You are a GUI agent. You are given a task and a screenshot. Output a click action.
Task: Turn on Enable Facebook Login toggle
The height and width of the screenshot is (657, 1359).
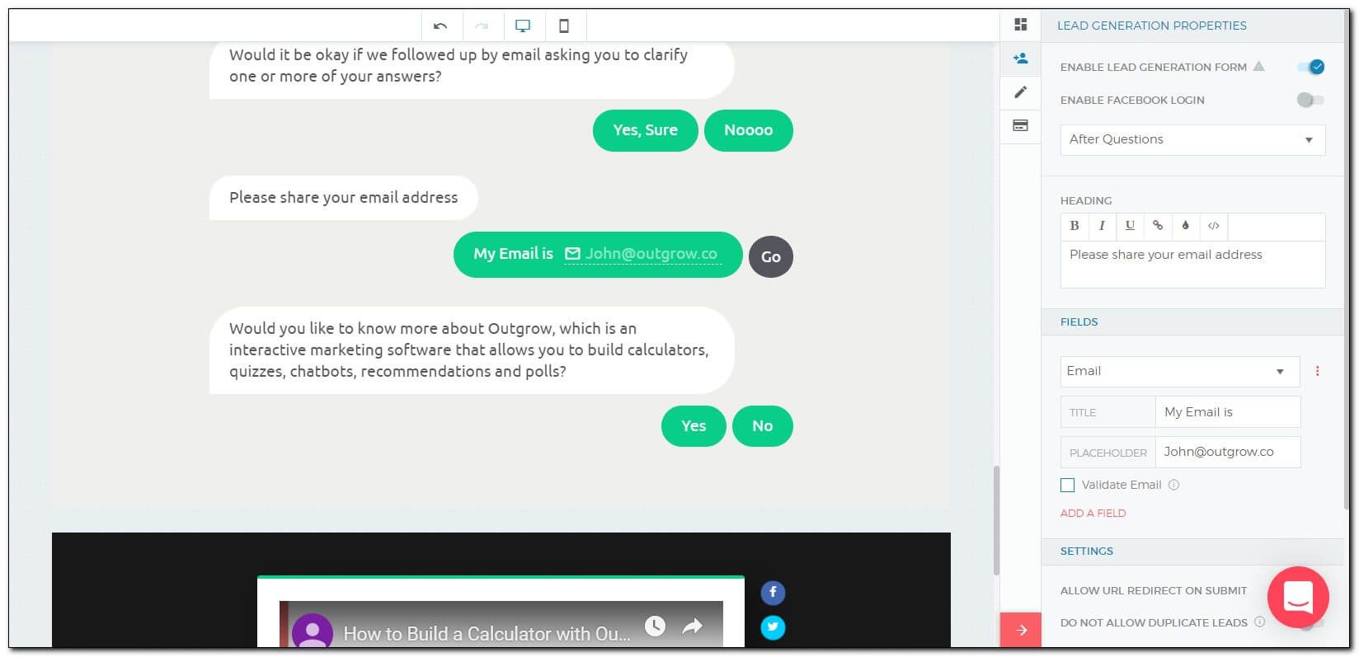click(x=1310, y=100)
